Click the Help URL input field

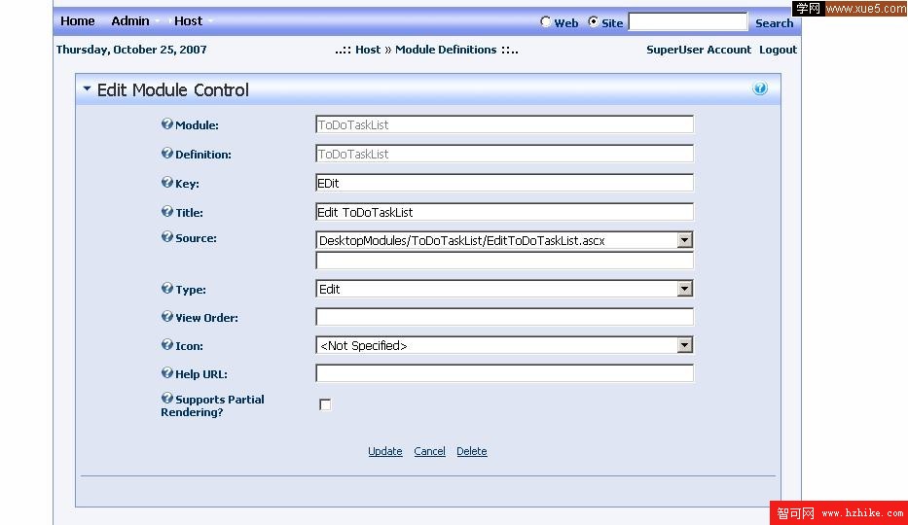(x=504, y=373)
